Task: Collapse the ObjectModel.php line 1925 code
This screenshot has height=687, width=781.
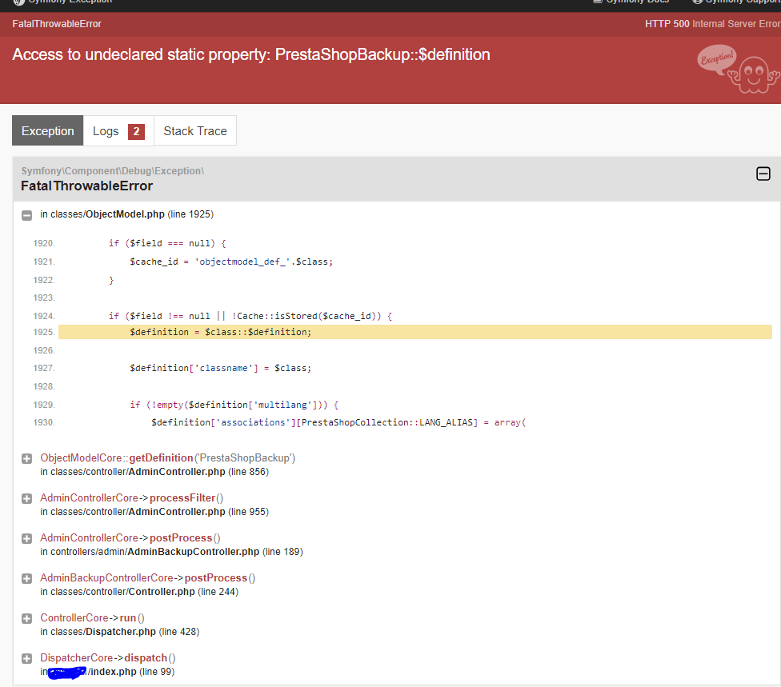Action: 26,214
